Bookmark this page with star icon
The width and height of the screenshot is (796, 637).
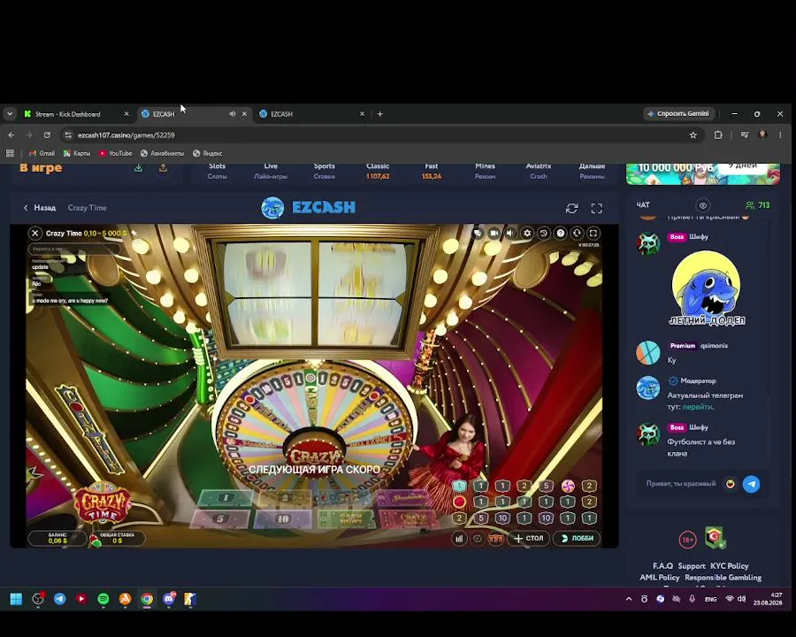693,135
